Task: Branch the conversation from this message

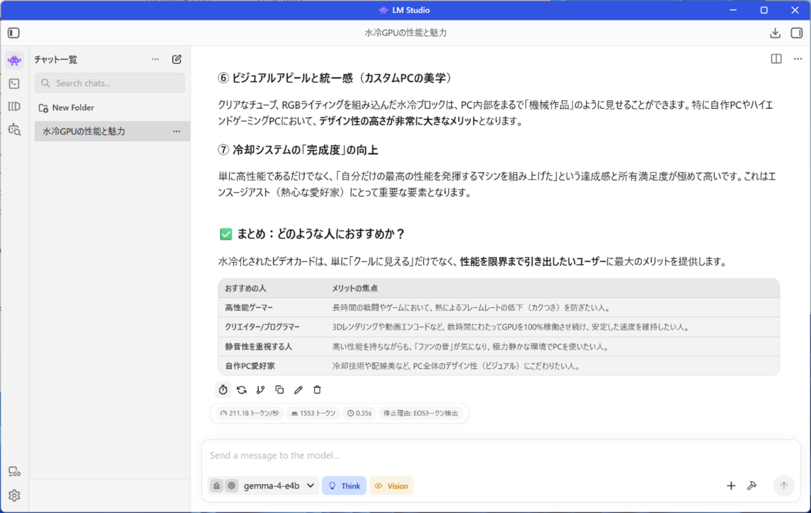Action: 260,389
